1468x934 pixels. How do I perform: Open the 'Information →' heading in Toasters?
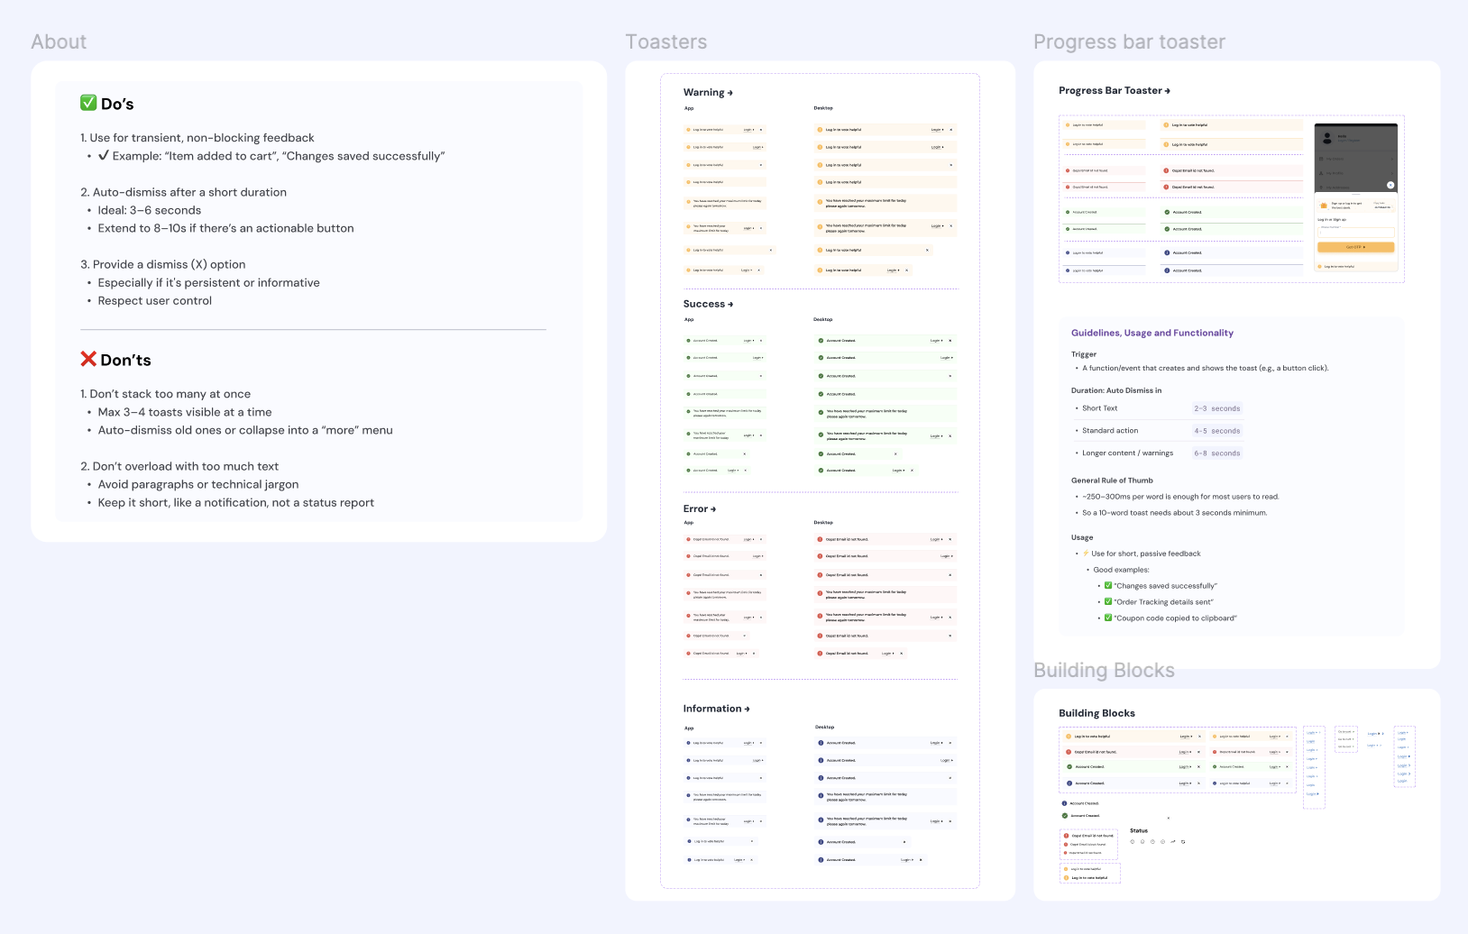717,709
